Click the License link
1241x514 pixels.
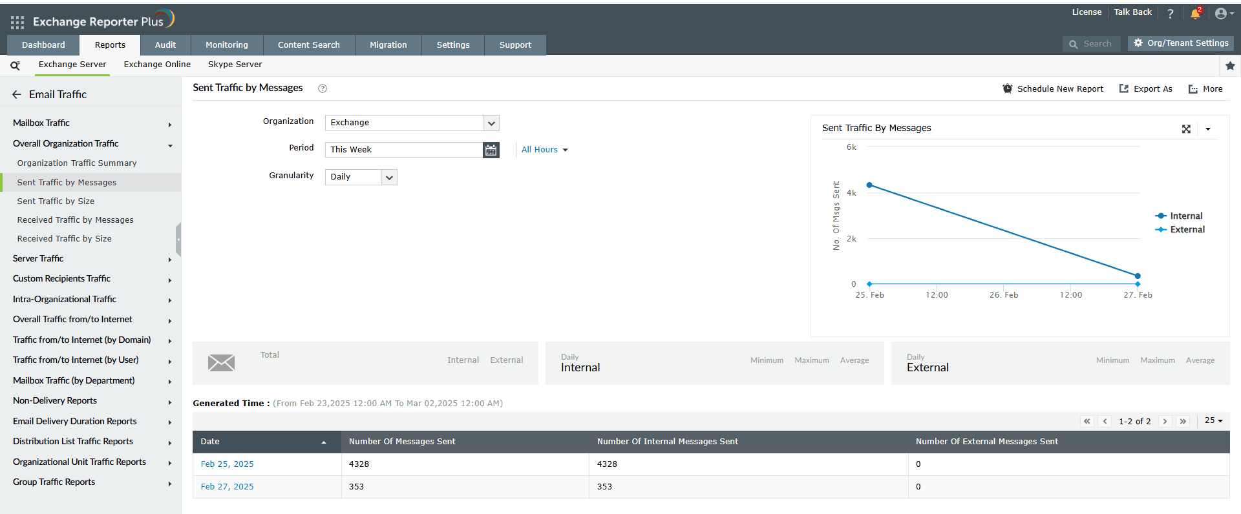click(x=1087, y=12)
